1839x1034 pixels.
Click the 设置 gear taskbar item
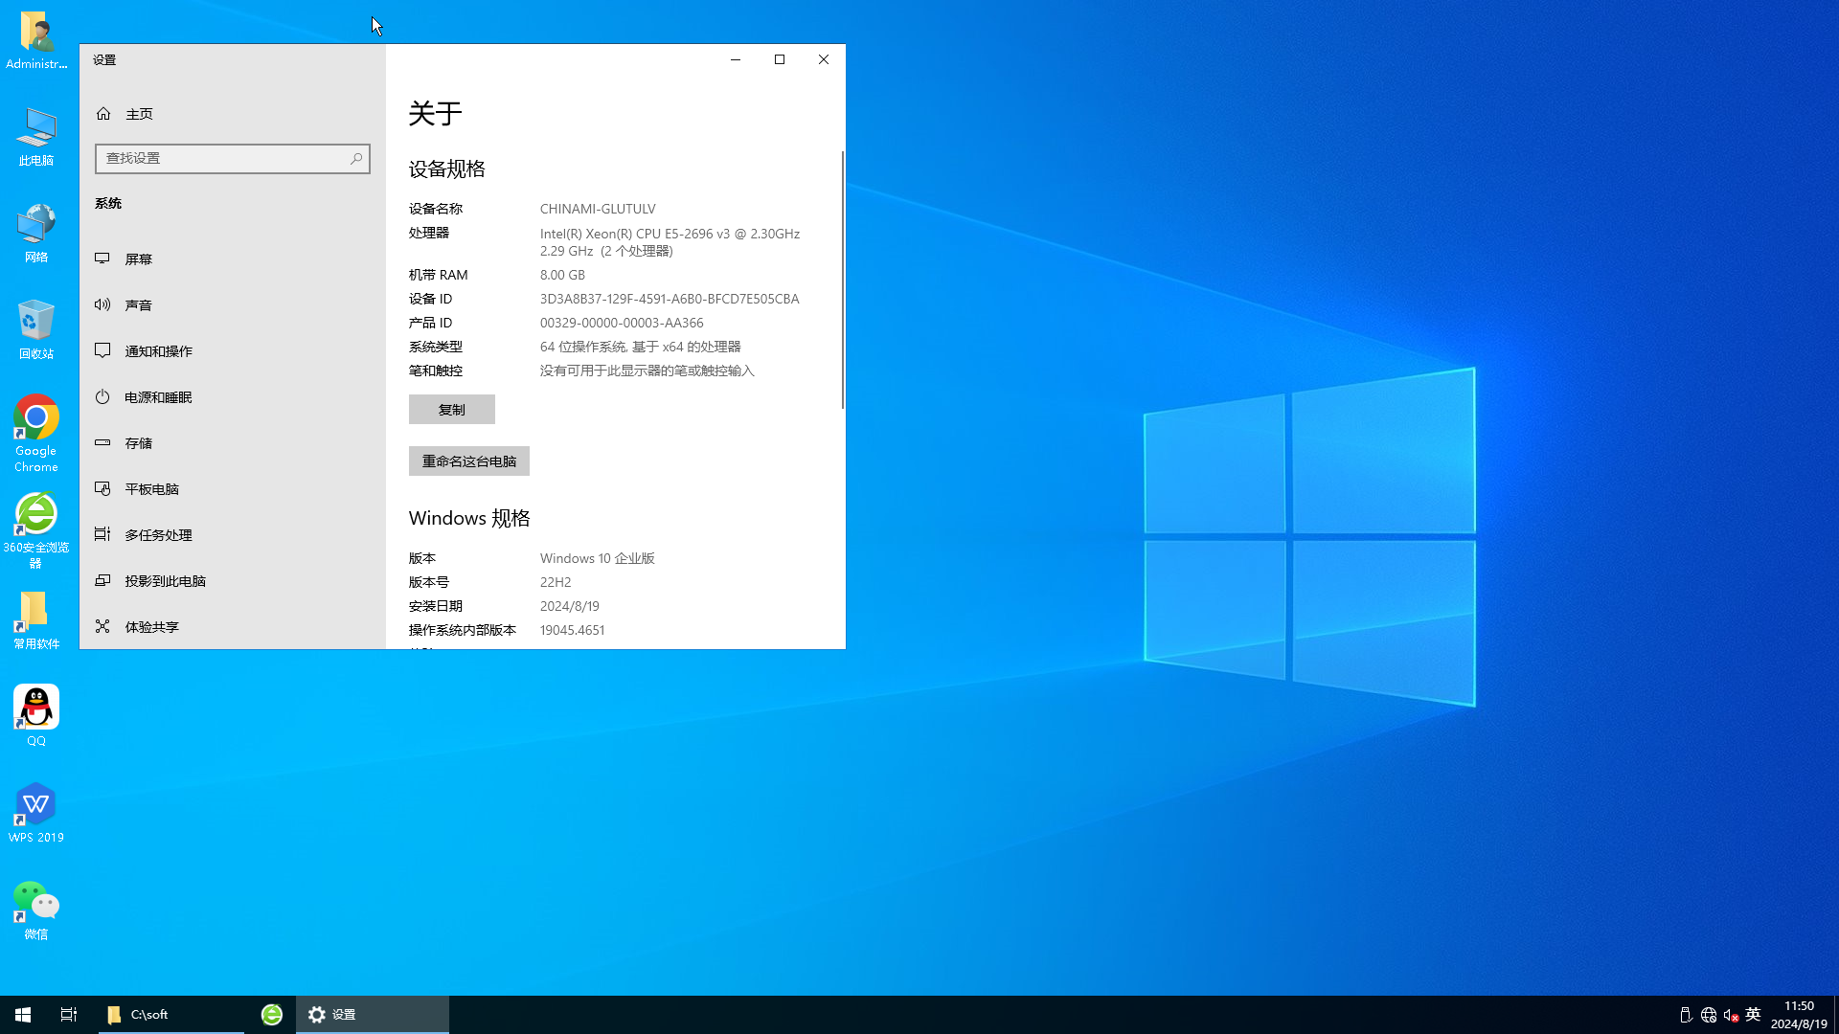tap(372, 1015)
